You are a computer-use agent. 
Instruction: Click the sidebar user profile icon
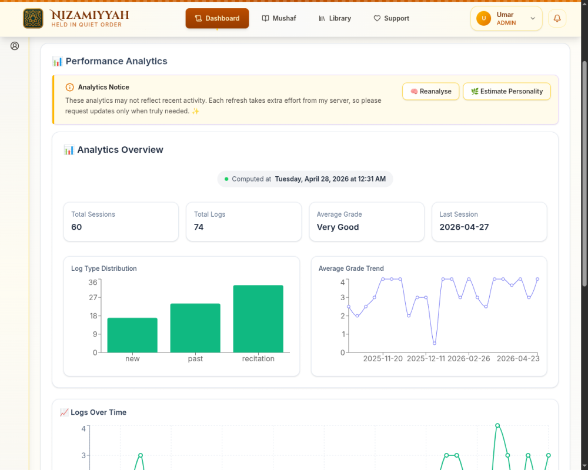(15, 46)
